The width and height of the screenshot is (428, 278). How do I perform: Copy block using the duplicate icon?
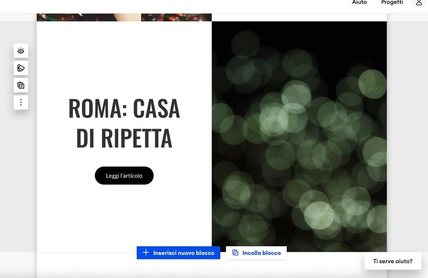tap(21, 85)
